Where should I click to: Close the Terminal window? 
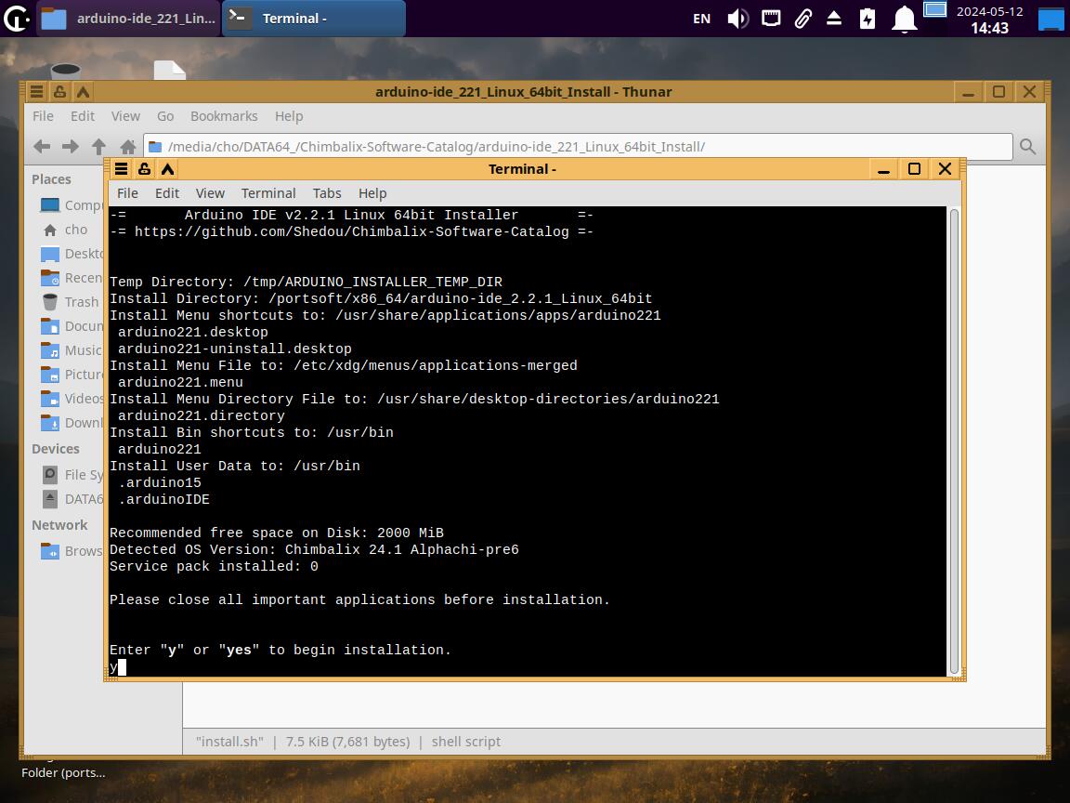tap(946, 168)
